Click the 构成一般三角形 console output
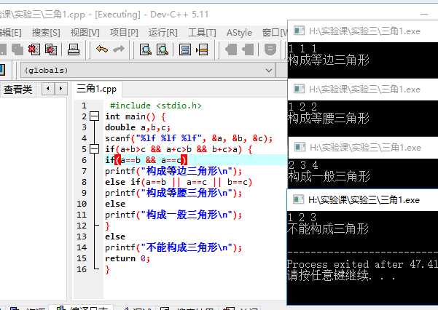Screen dimensions: 438x310 (x=329, y=176)
